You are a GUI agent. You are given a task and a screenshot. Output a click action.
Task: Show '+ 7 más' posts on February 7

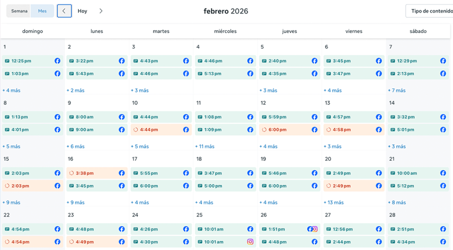click(x=397, y=90)
